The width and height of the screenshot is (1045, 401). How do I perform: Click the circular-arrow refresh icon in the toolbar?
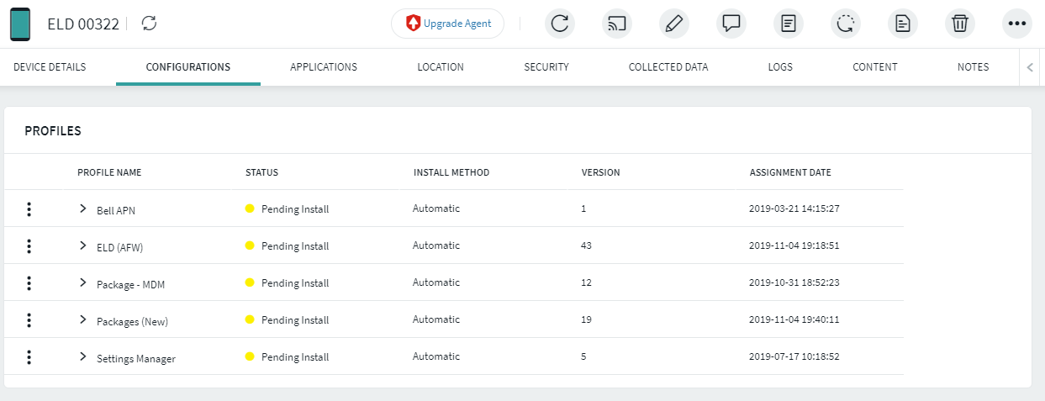560,24
